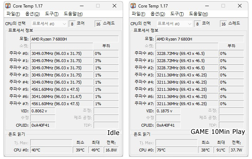Click Core Temp app icon in GAME 10Min window
252x159 pixels.
click(133, 6)
